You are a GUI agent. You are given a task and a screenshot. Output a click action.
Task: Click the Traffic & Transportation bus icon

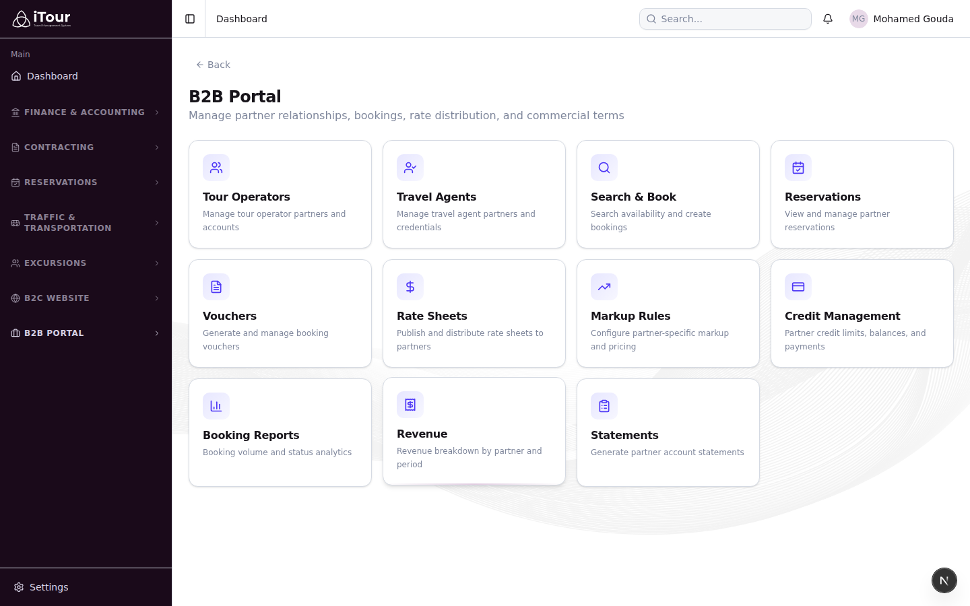(15, 223)
